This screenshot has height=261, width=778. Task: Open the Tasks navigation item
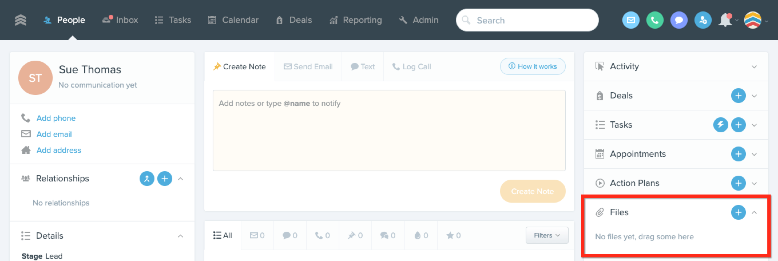point(173,20)
